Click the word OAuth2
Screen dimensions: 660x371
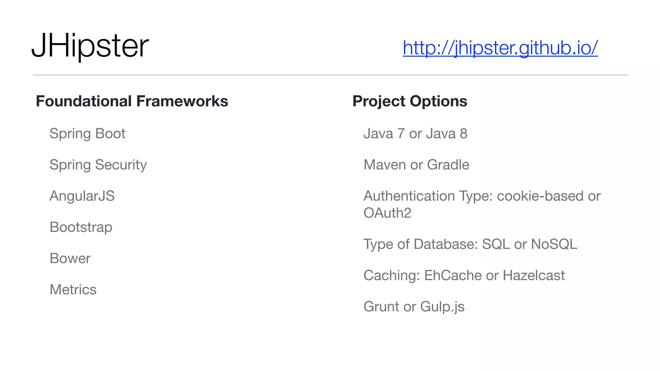point(387,213)
